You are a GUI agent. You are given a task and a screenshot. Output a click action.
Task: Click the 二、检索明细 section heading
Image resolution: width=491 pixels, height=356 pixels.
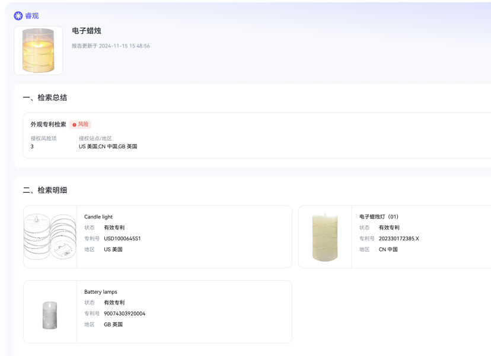(45, 190)
